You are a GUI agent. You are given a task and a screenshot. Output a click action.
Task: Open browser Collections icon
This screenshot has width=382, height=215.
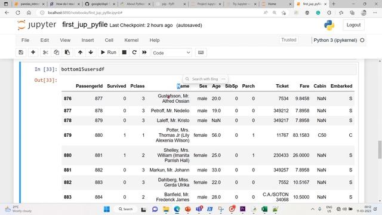pyautogui.click(x=352, y=13)
